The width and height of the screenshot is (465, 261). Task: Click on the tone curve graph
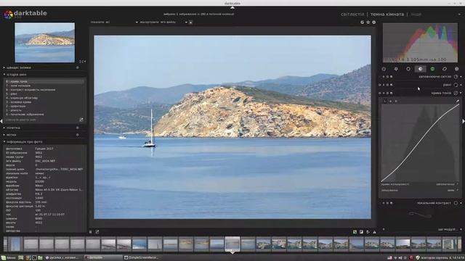coord(420,143)
